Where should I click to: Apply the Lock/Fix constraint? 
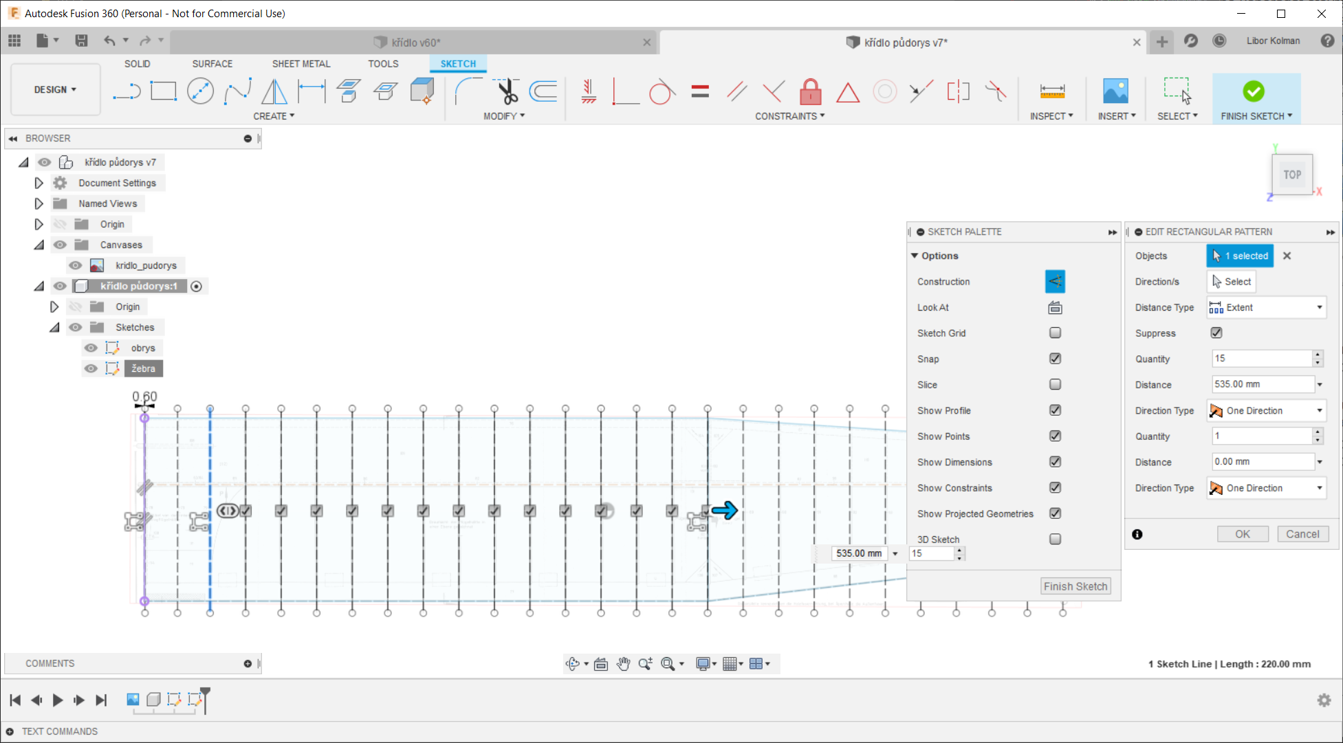point(811,91)
